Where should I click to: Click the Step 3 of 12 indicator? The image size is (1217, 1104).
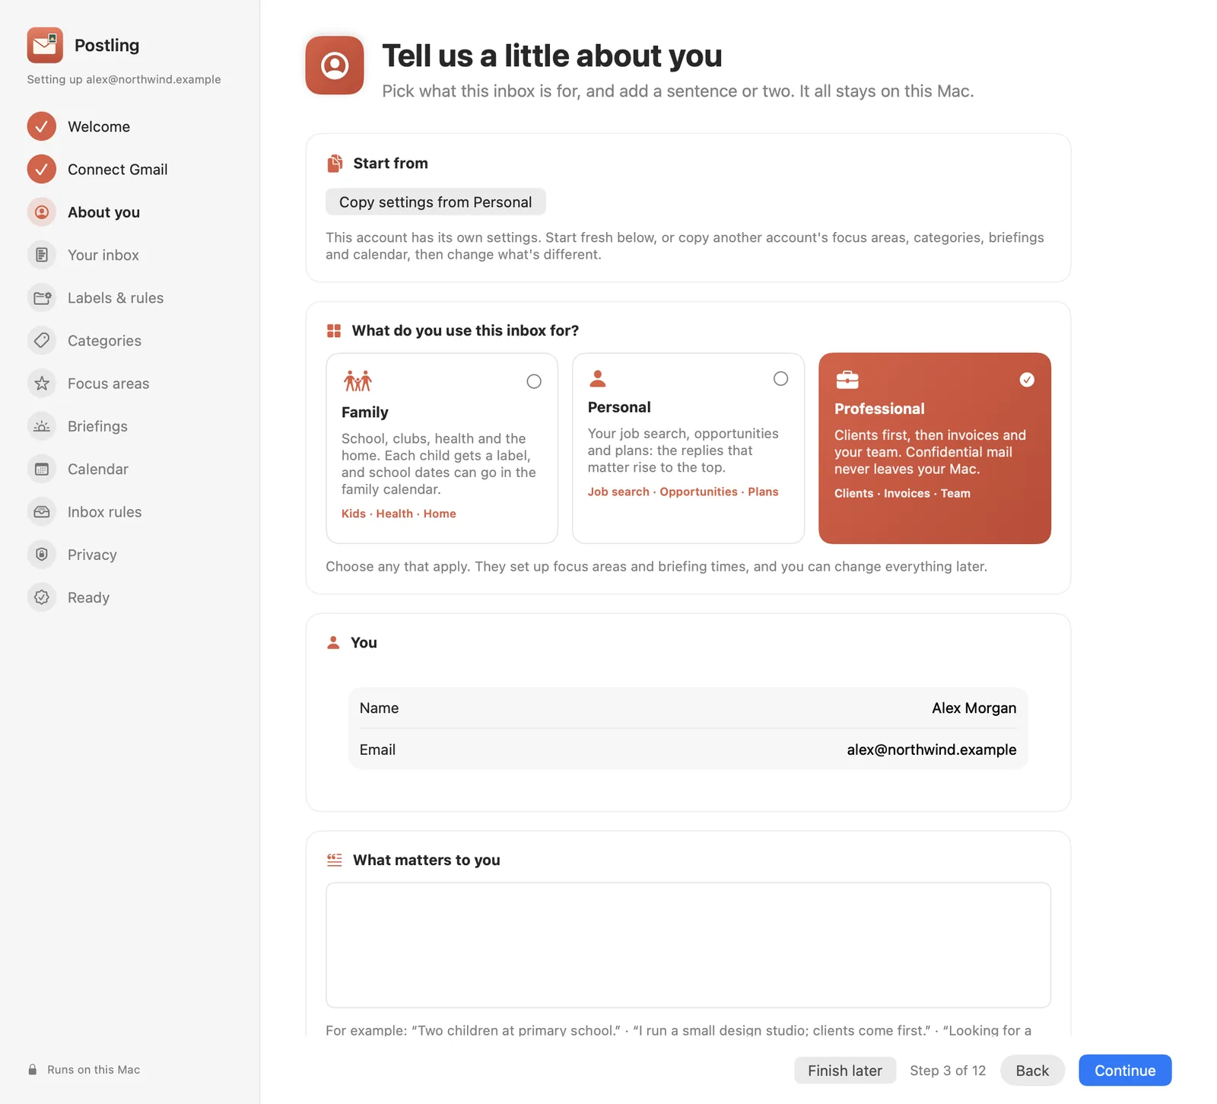point(948,1071)
